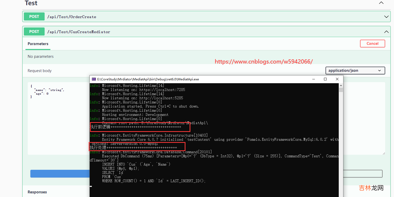Click the console scrollbar up arrow
This screenshot has width=394, height=197.
tap(341, 86)
